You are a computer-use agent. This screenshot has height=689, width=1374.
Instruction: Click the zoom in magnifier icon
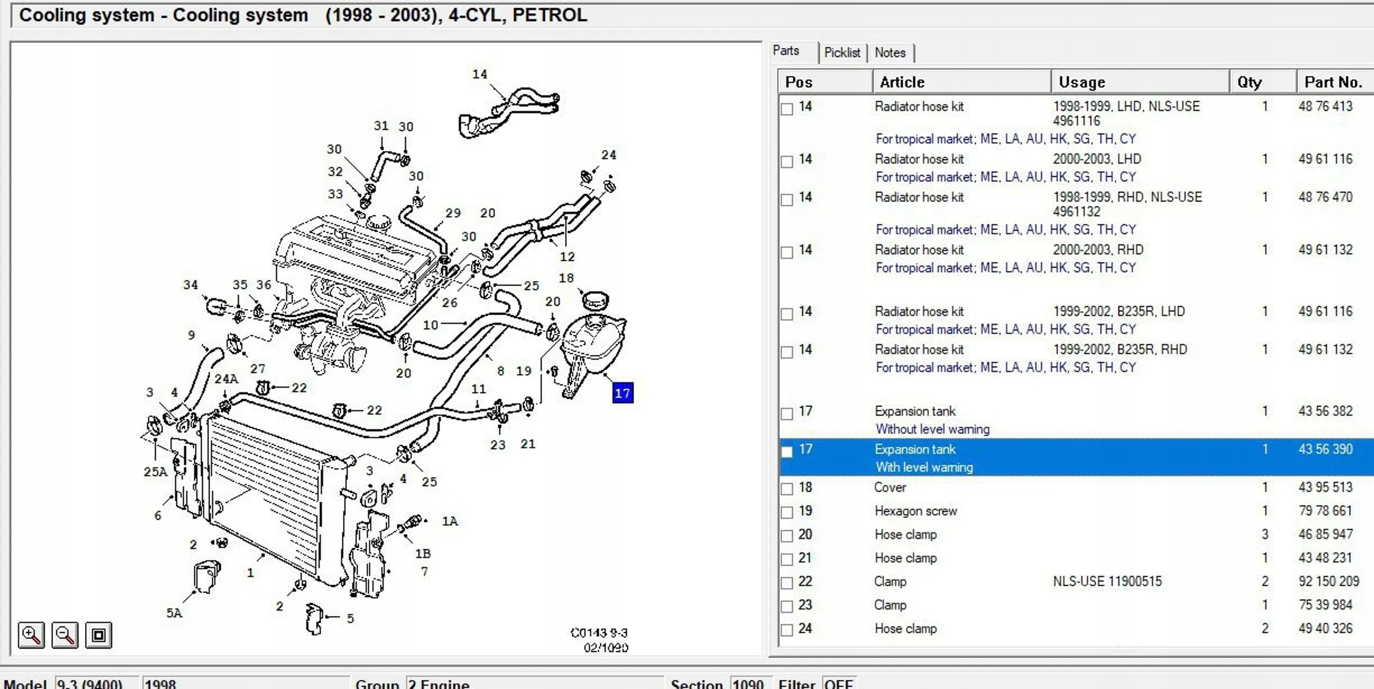31,635
